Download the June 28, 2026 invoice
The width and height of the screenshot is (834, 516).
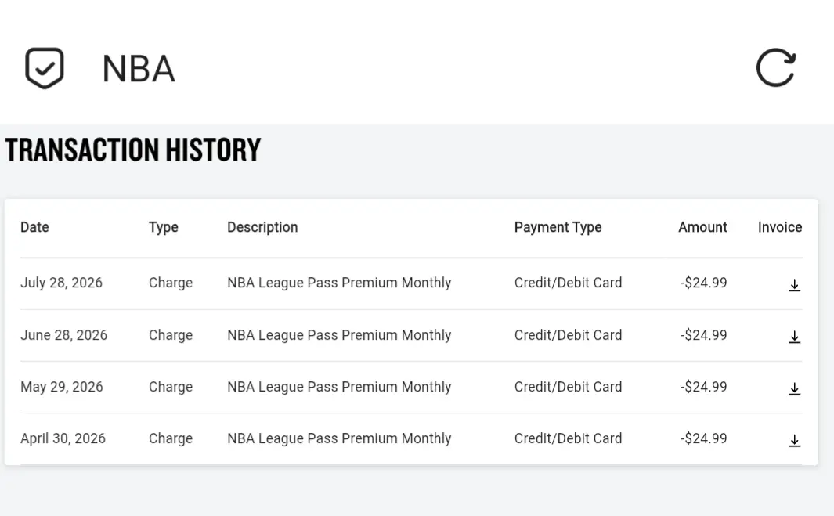[794, 337]
